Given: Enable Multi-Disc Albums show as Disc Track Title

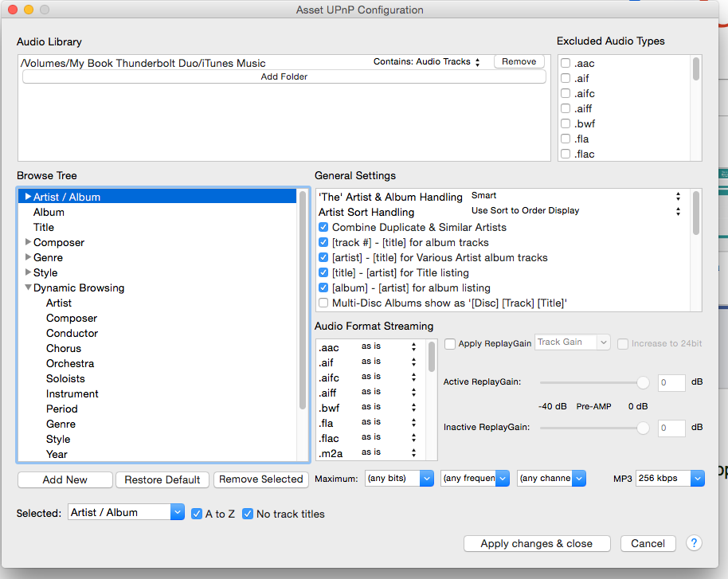Looking at the screenshot, I should point(323,303).
